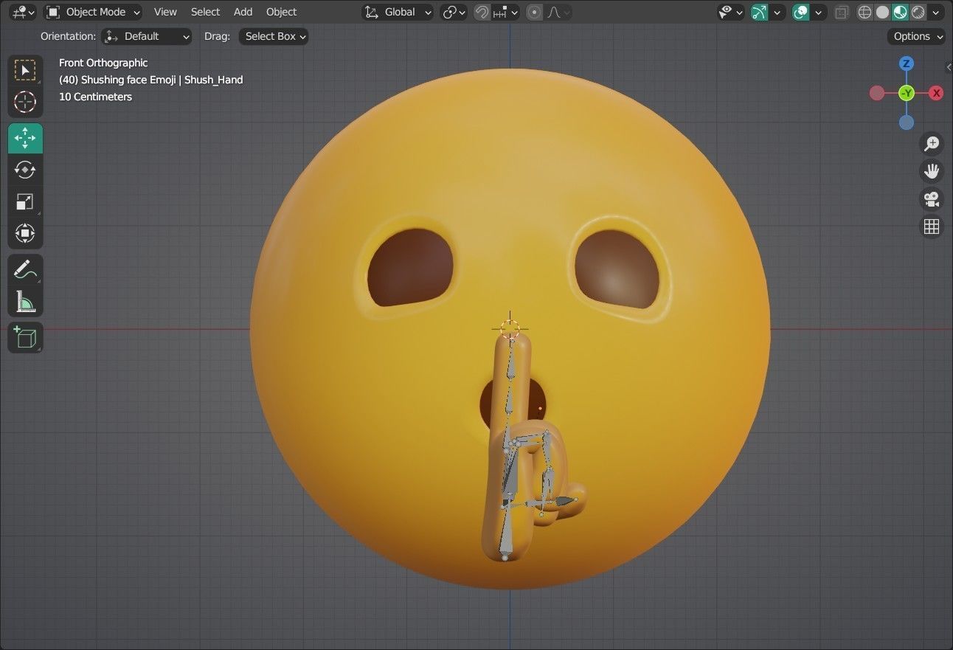953x650 pixels.
Task: Pick the Scale tool
Action: tap(25, 201)
